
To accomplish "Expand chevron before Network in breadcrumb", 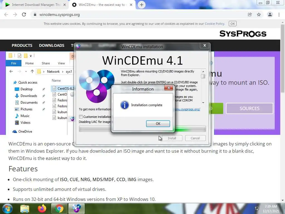I will point(44,72).
